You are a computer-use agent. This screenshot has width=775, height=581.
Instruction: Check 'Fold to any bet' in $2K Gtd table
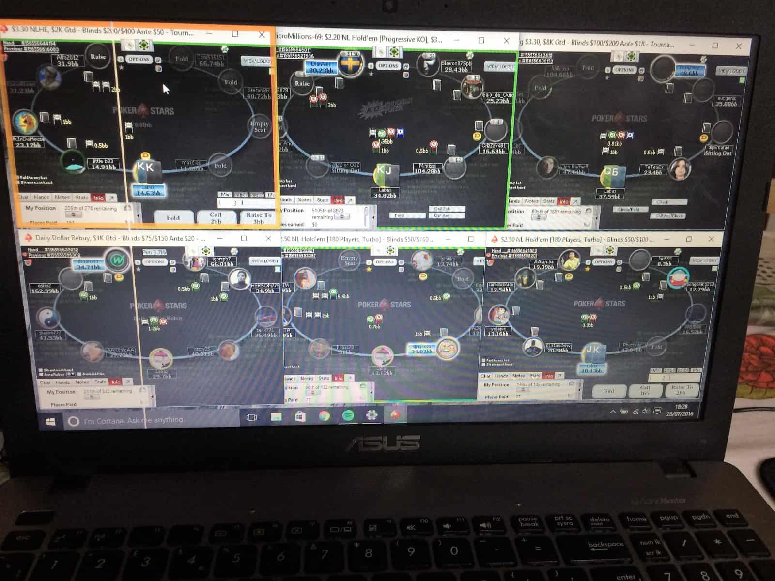coord(19,178)
